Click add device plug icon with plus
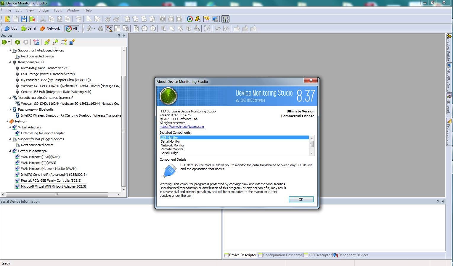The image size is (453, 266). click(47, 42)
